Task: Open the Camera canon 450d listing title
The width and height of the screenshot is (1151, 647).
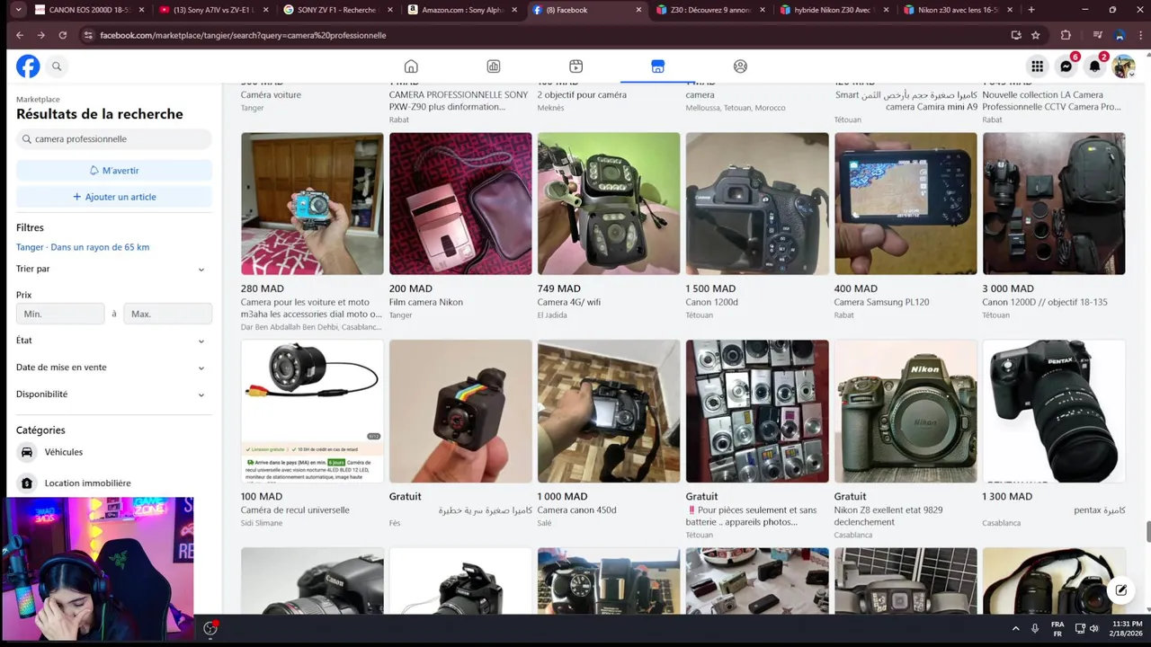Action: [x=576, y=510]
